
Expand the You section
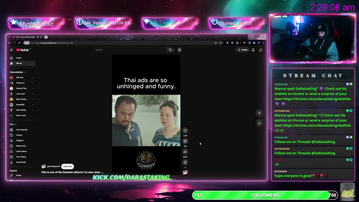13,124
